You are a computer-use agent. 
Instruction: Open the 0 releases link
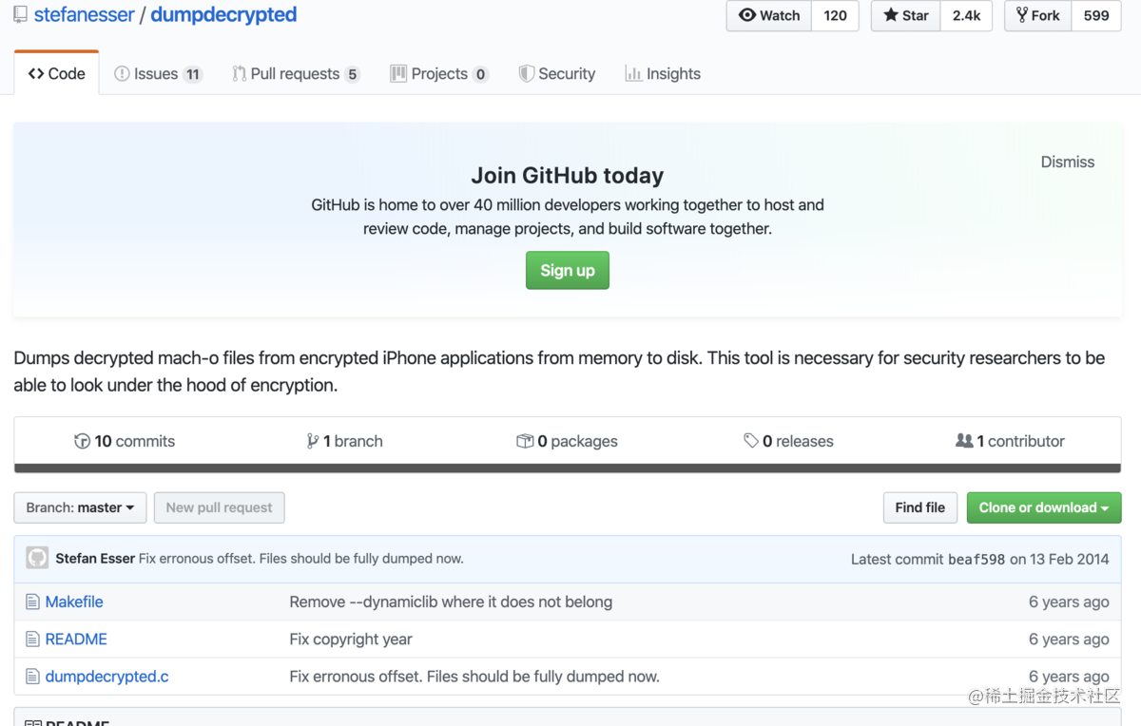coord(788,441)
